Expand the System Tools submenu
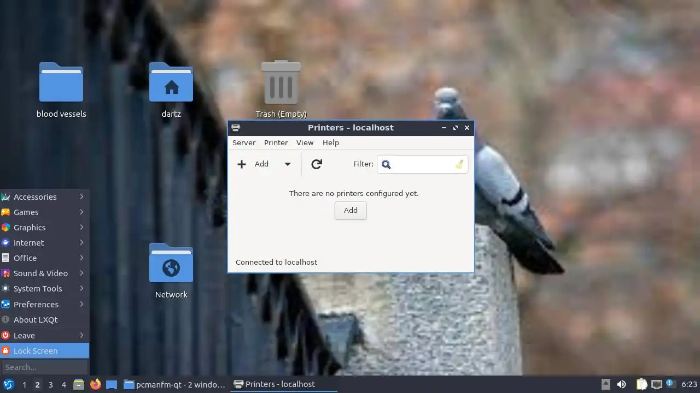 tap(44, 288)
